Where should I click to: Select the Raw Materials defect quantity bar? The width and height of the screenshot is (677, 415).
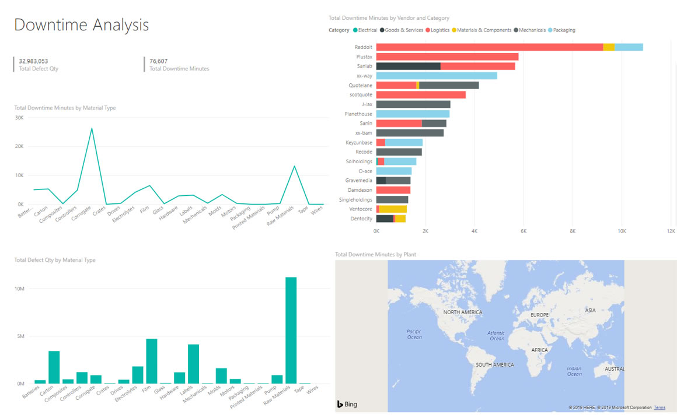click(x=291, y=330)
